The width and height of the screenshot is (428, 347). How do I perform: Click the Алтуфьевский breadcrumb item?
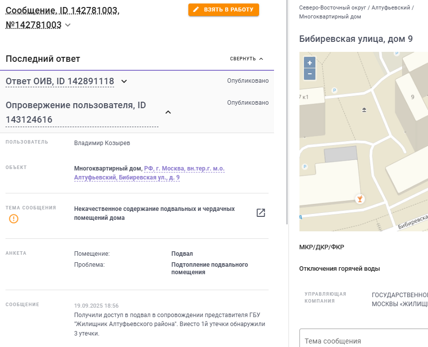(x=391, y=7)
